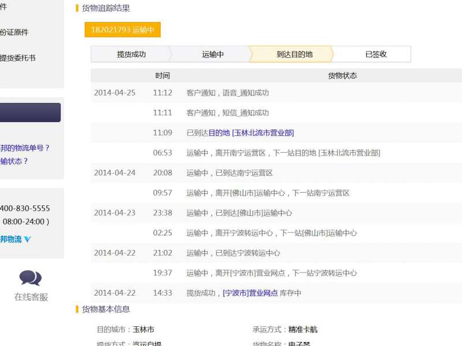Click the 揽货成功 progress step

tap(131, 54)
